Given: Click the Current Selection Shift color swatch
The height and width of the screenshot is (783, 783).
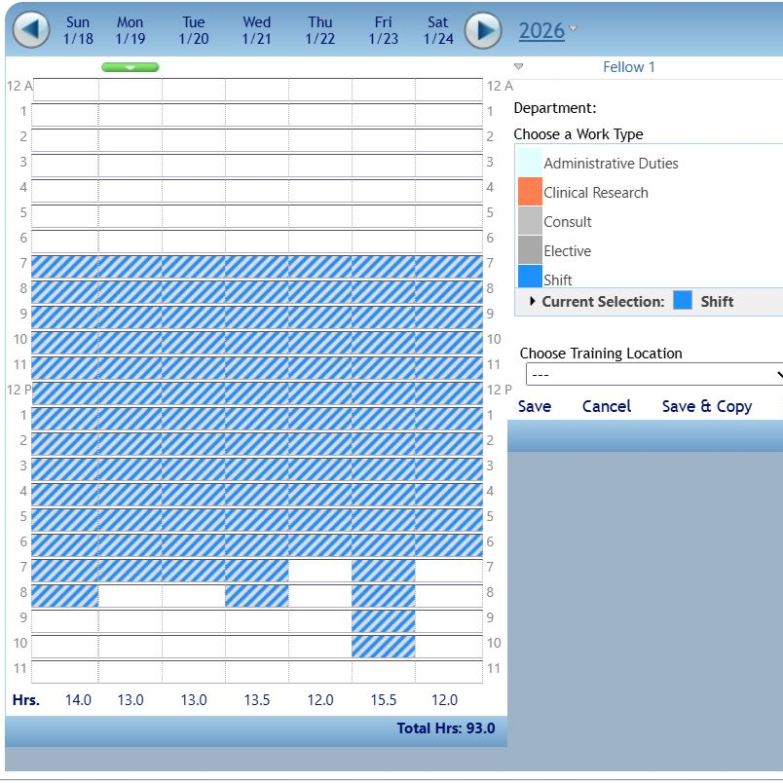Looking at the screenshot, I should 683,301.
